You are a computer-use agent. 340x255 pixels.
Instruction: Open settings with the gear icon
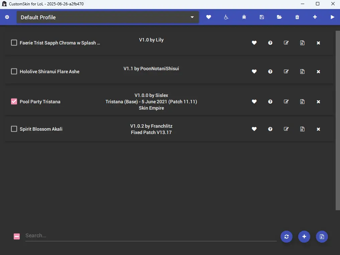(7, 17)
